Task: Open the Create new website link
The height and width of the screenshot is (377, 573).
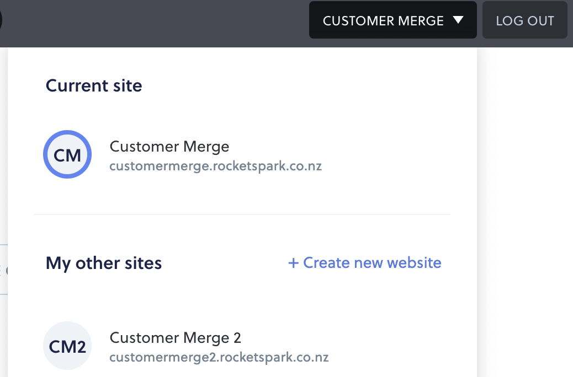Action: (x=365, y=263)
